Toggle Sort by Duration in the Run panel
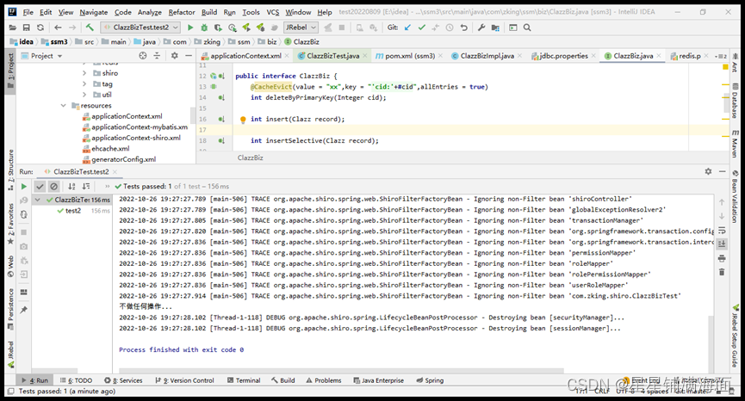Screen dimensions: 745x401 coord(86,187)
